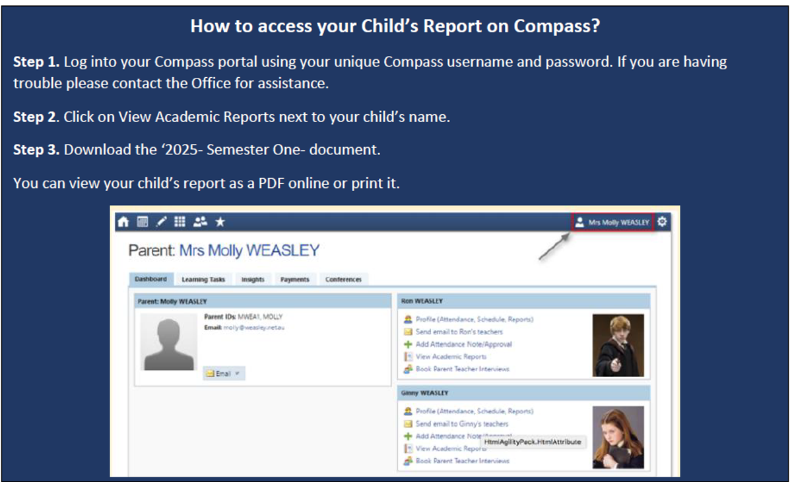Switch to the Learning Tasks tab
The image size is (792, 482).
point(203,280)
